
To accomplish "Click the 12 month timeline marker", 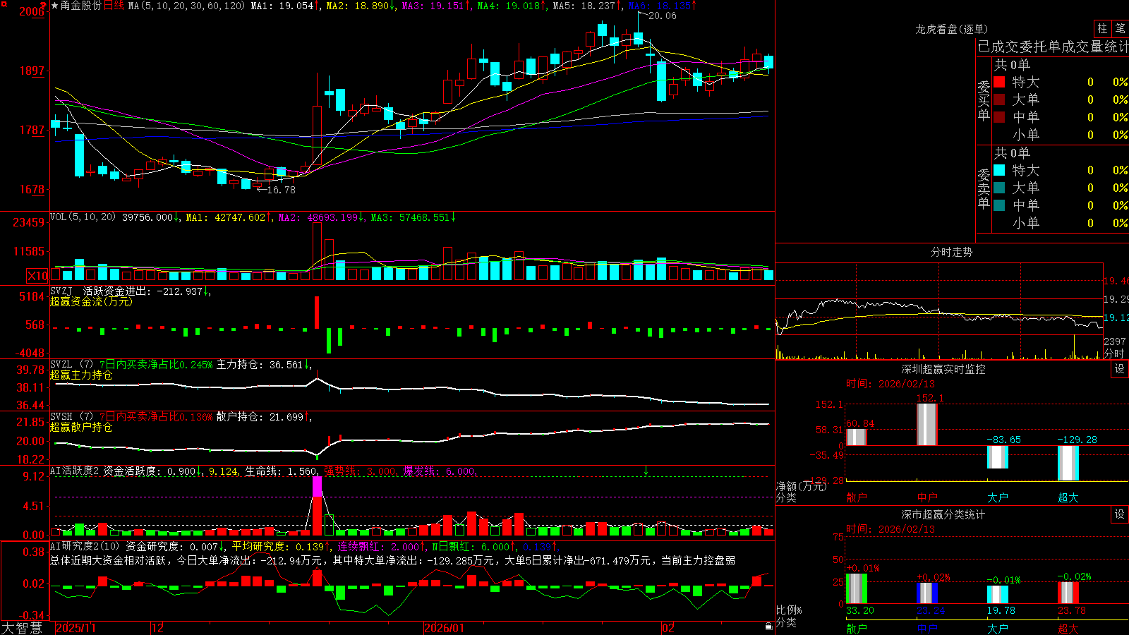I will click(x=157, y=628).
